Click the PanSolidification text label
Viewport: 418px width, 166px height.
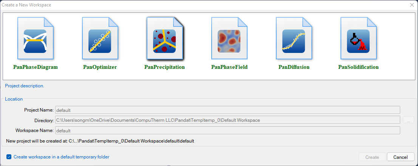tap(358, 67)
